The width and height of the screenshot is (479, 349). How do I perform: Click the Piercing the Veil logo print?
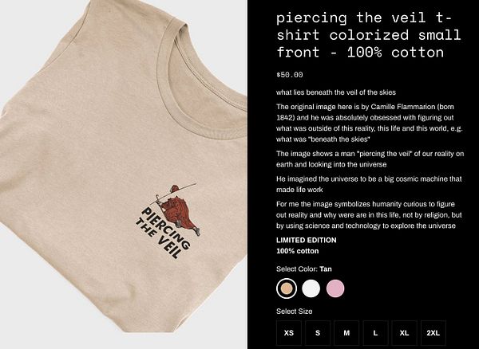[168, 222]
